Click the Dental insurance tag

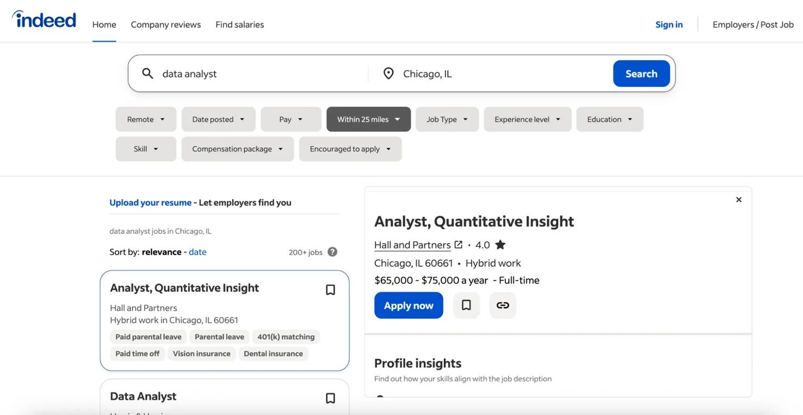[x=273, y=354]
